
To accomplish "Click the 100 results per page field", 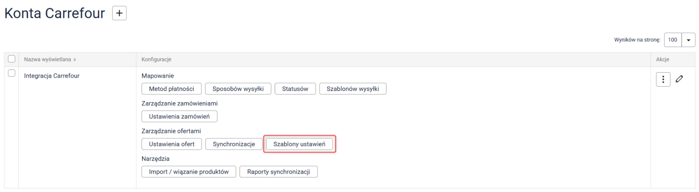I will [x=672, y=40].
